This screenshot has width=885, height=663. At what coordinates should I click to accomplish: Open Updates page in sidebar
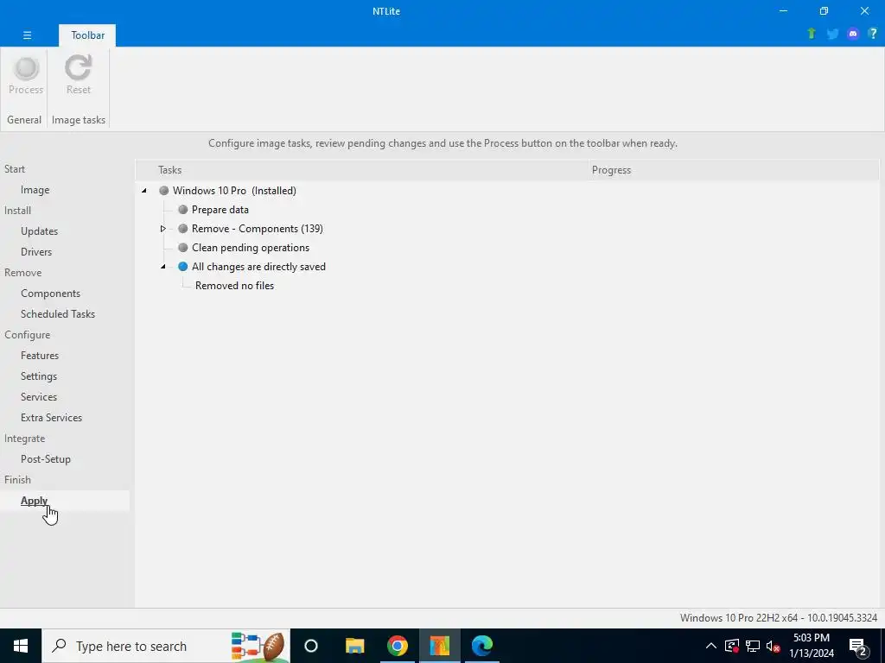coord(39,231)
